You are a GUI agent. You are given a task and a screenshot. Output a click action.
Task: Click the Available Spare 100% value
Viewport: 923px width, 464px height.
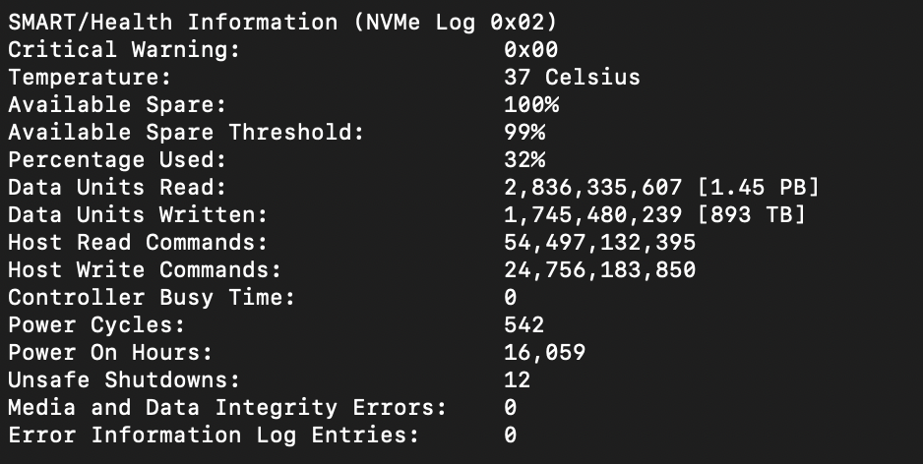coord(531,104)
